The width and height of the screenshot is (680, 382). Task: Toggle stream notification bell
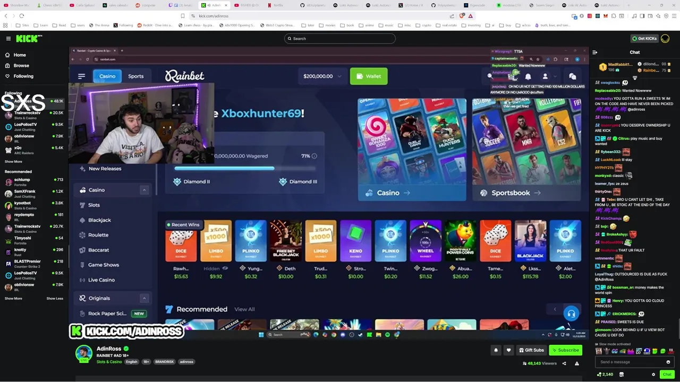pyautogui.click(x=496, y=350)
